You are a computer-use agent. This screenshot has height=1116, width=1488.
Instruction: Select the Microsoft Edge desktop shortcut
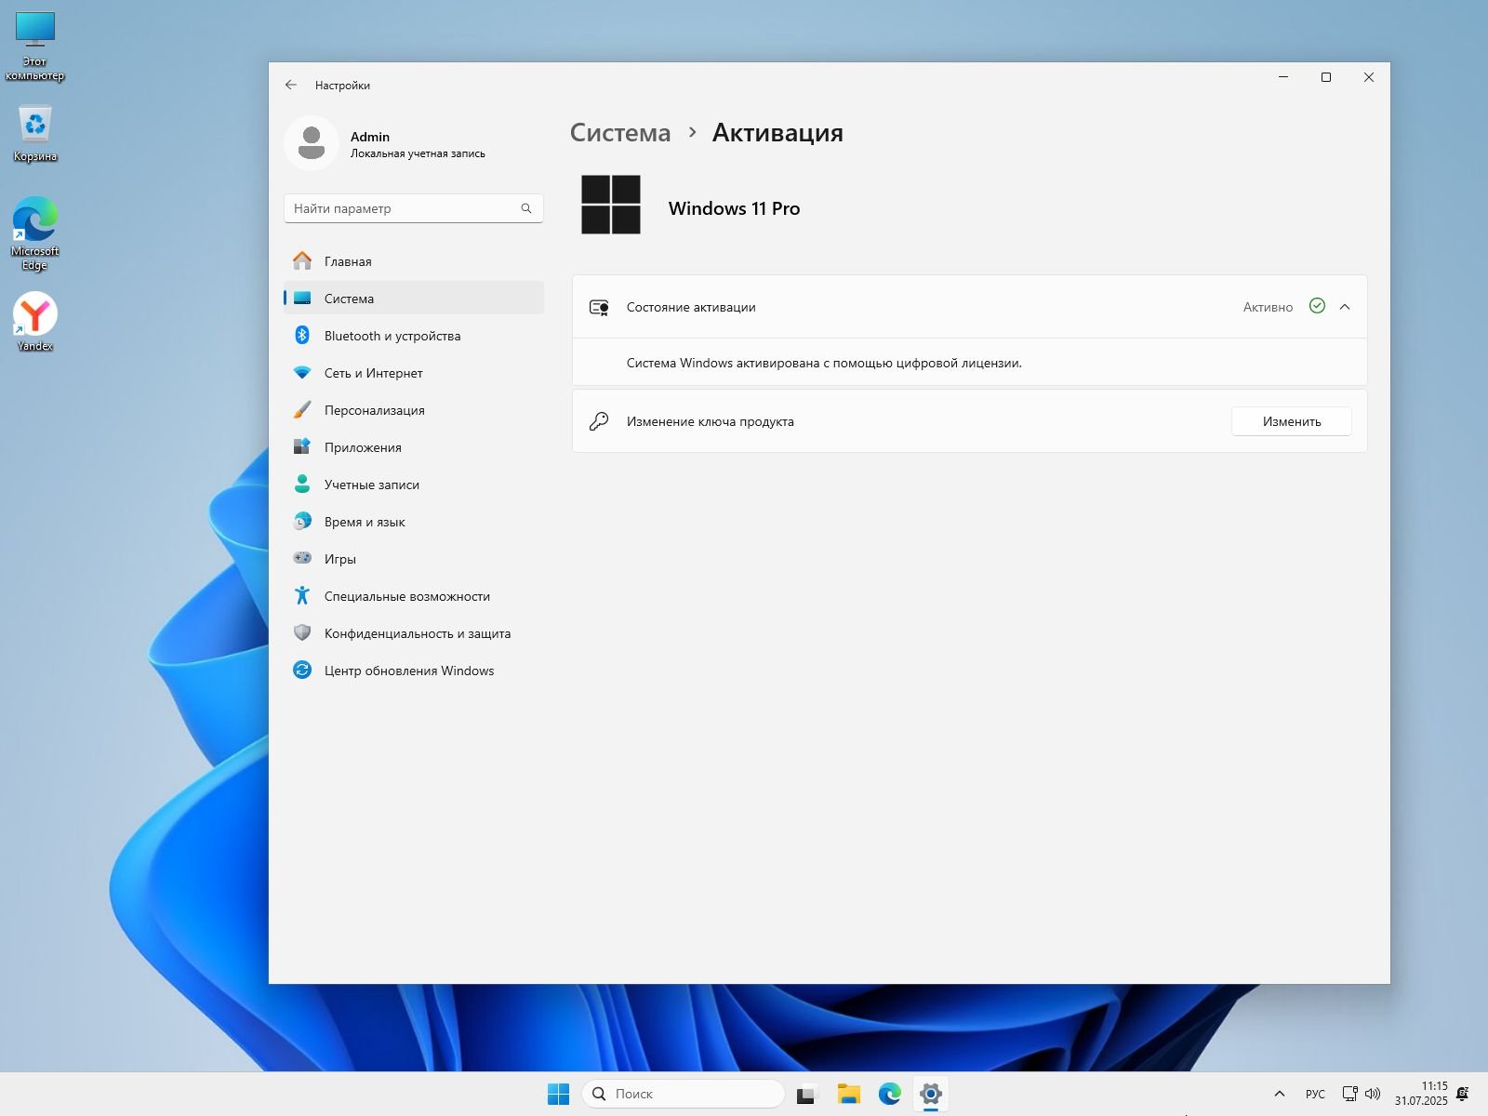pyautogui.click(x=35, y=233)
